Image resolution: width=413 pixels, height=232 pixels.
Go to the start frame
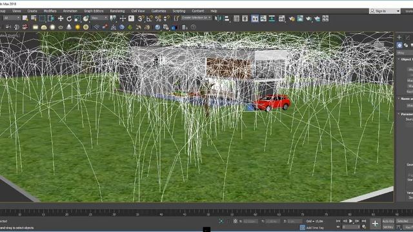pyautogui.click(x=338, y=221)
